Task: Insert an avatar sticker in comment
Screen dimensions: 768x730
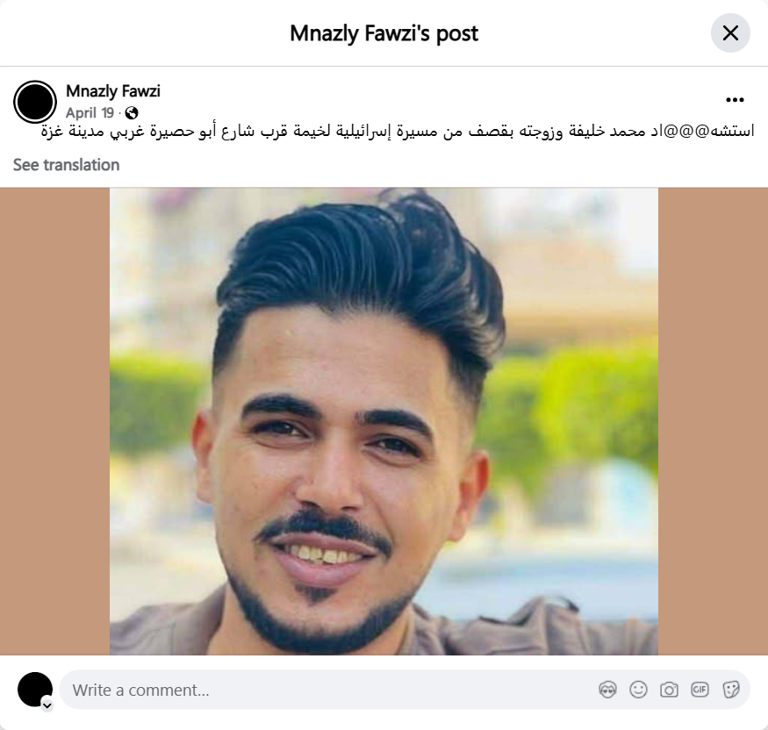Action: [607, 690]
